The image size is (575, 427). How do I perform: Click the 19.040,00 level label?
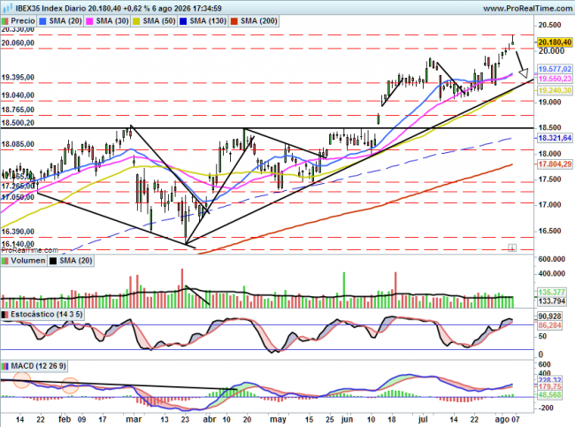coord(18,95)
